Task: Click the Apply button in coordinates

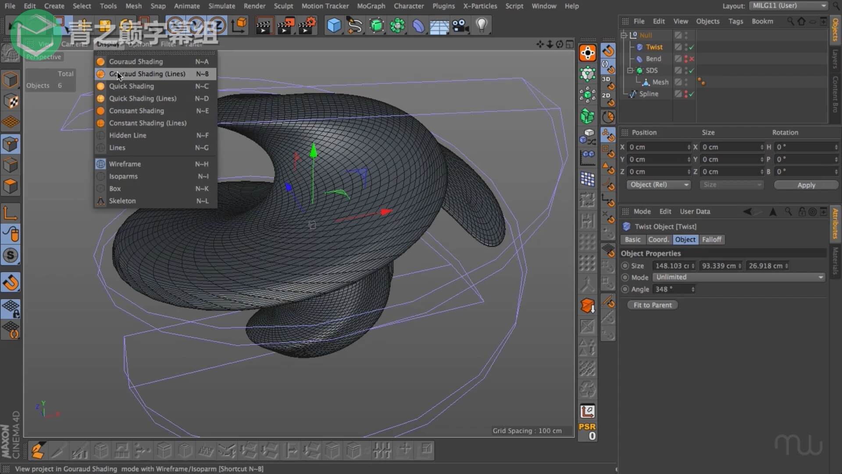Action: (x=806, y=185)
